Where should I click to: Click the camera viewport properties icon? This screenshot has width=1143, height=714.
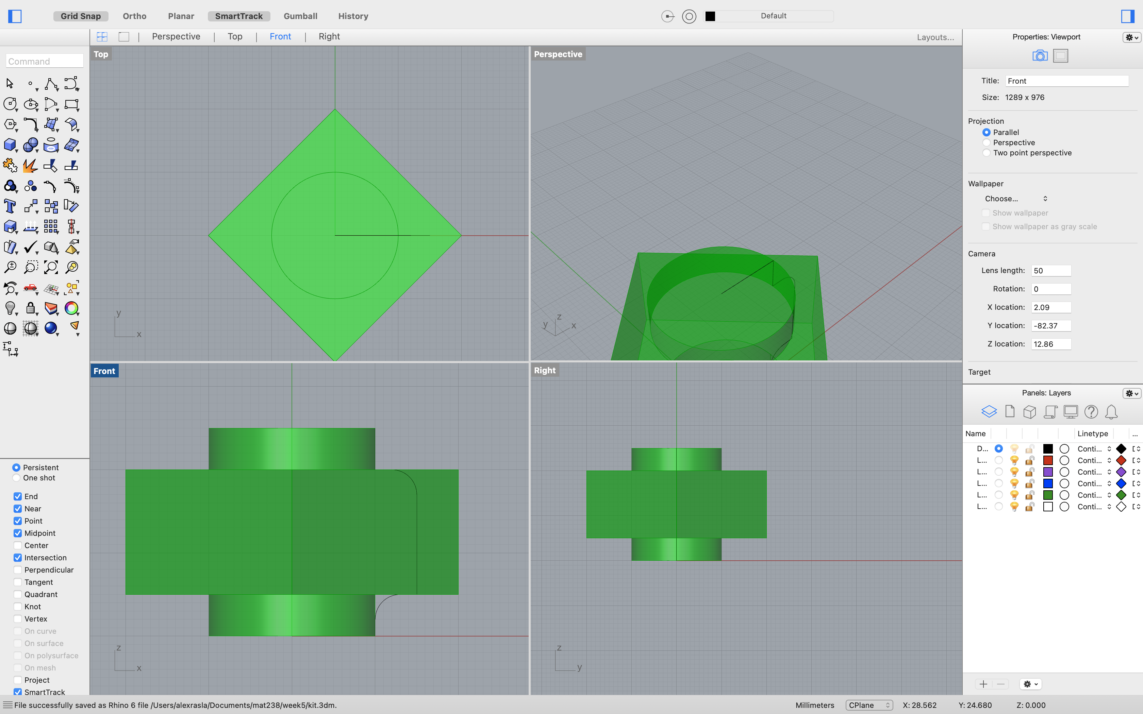coord(1040,56)
